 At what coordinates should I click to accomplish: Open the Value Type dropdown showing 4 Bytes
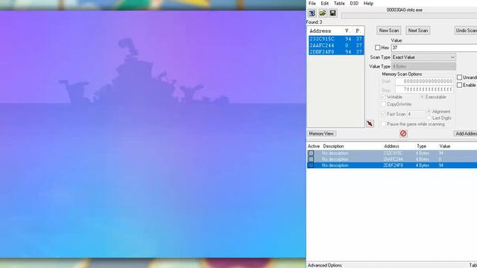click(423, 66)
